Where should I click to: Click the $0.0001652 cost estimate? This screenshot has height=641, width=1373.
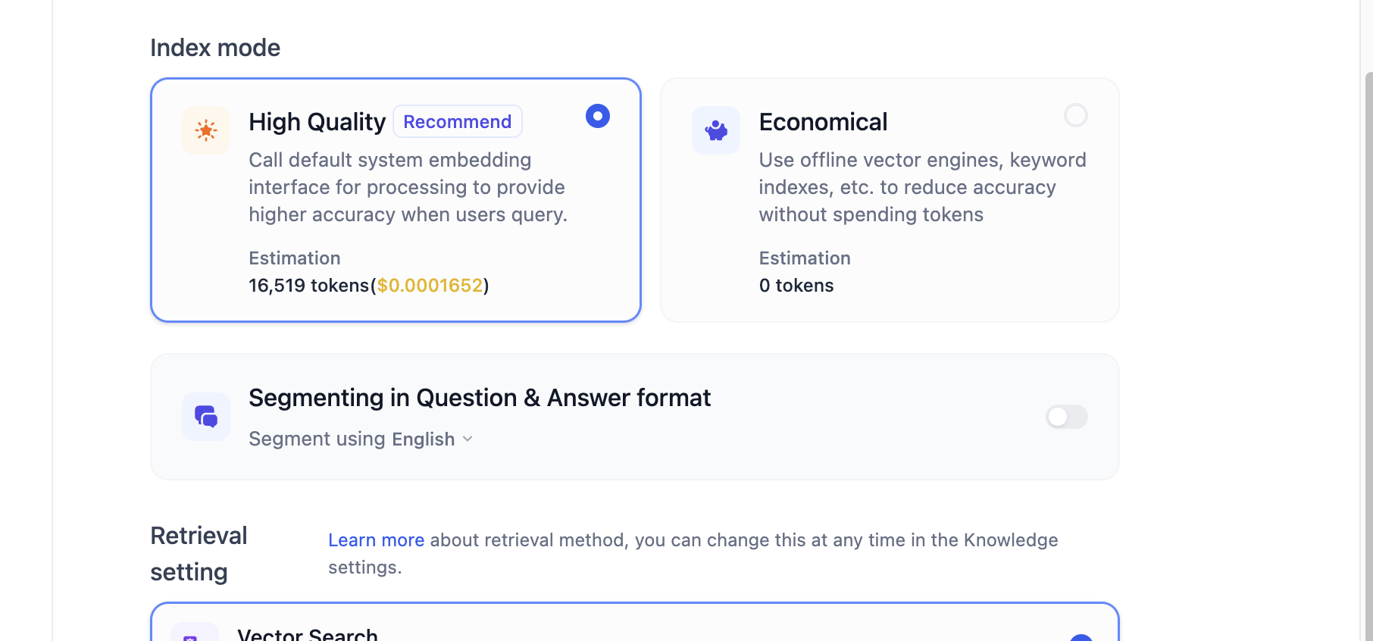(430, 286)
